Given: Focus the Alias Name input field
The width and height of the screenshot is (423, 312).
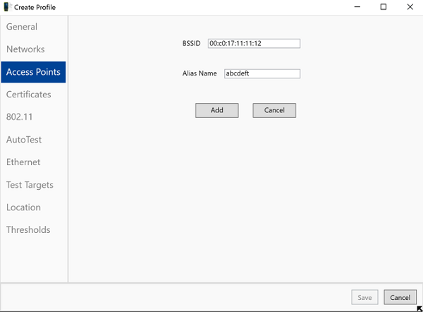Looking at the screenshot, I should tap(262, 73).
